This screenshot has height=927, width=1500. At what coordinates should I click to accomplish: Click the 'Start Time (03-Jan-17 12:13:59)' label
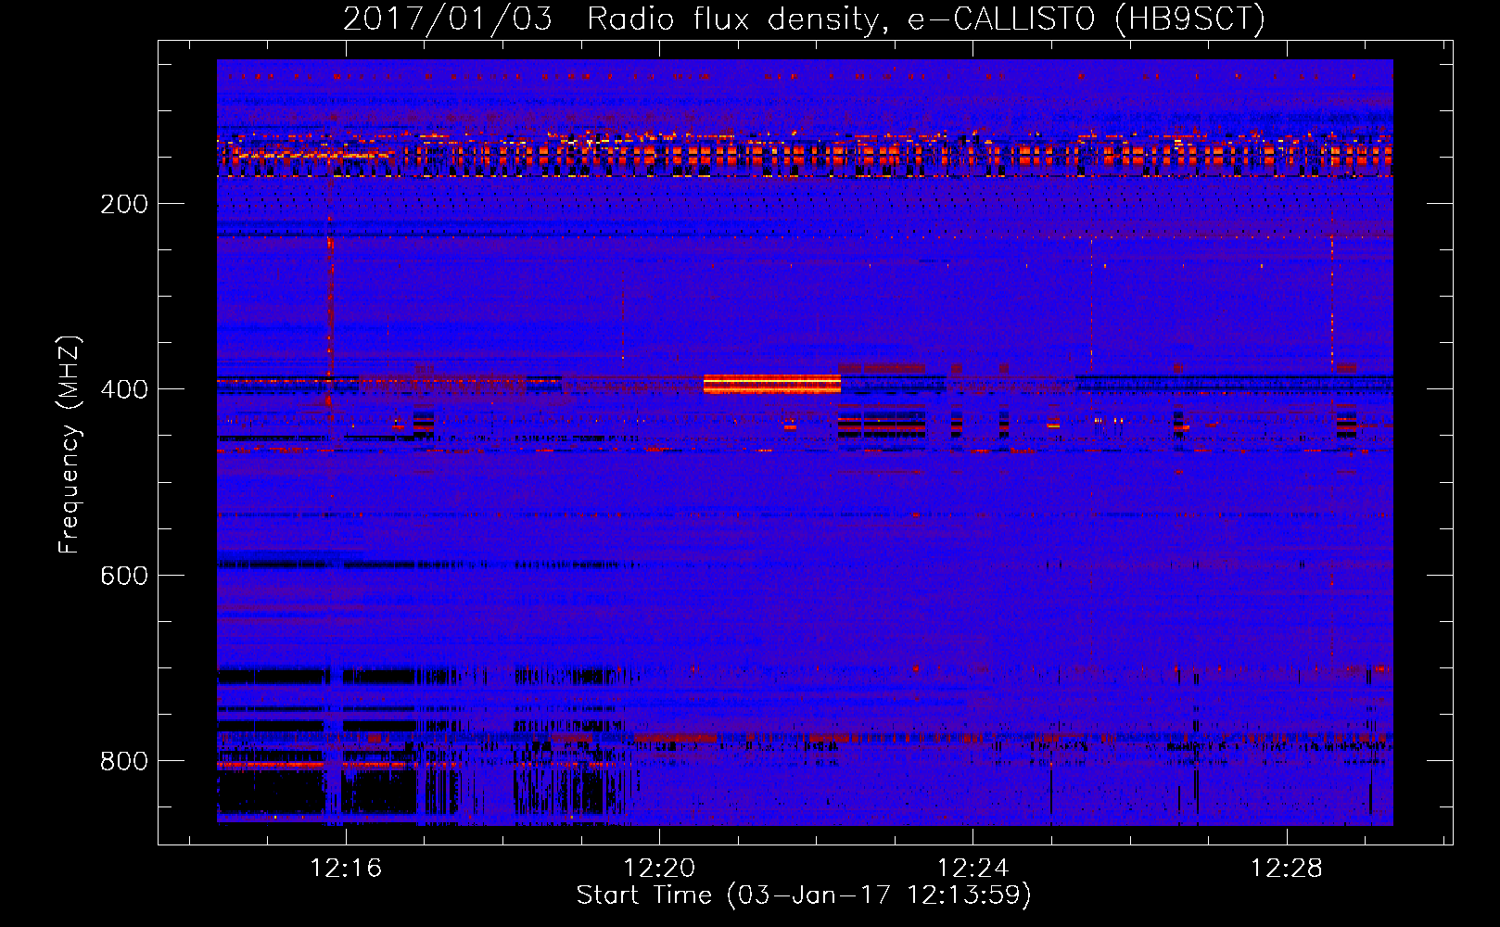(x=804, y=895)
